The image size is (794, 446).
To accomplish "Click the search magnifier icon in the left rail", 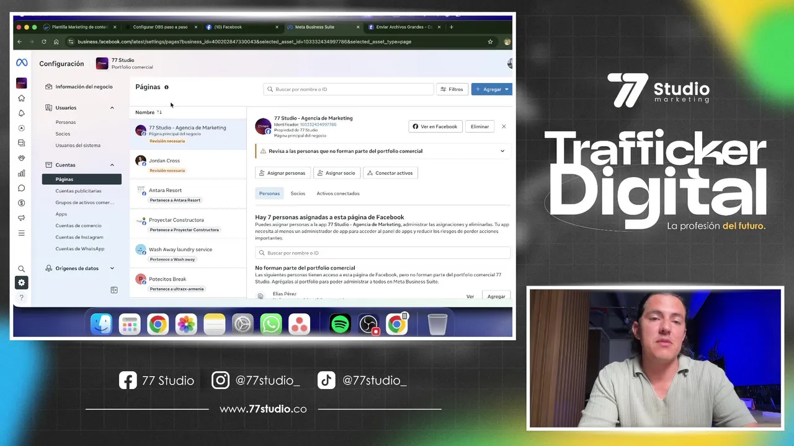I will [x=22, y=269].
